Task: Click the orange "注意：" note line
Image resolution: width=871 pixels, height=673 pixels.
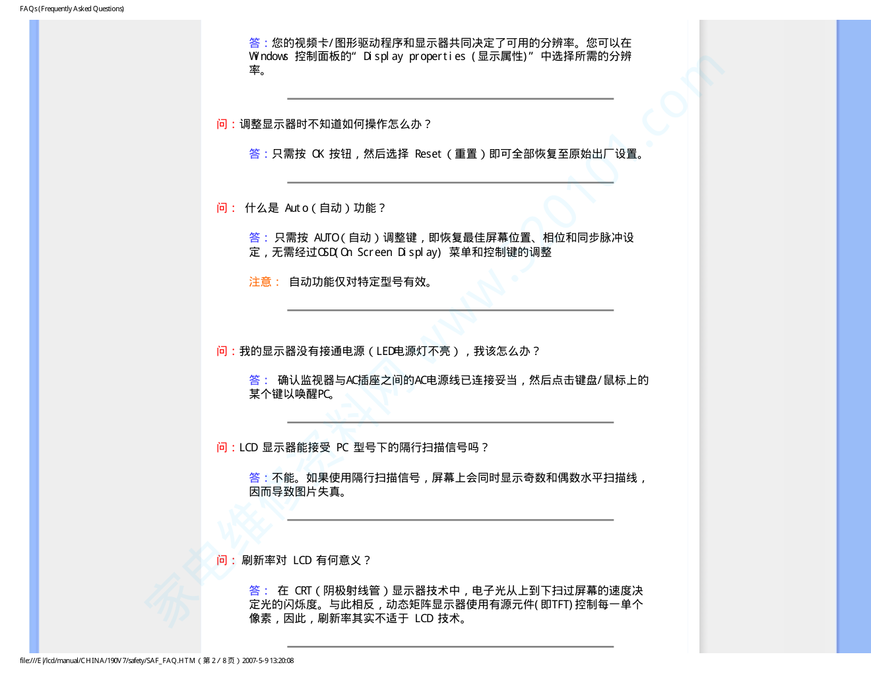Action: point(340,282)
